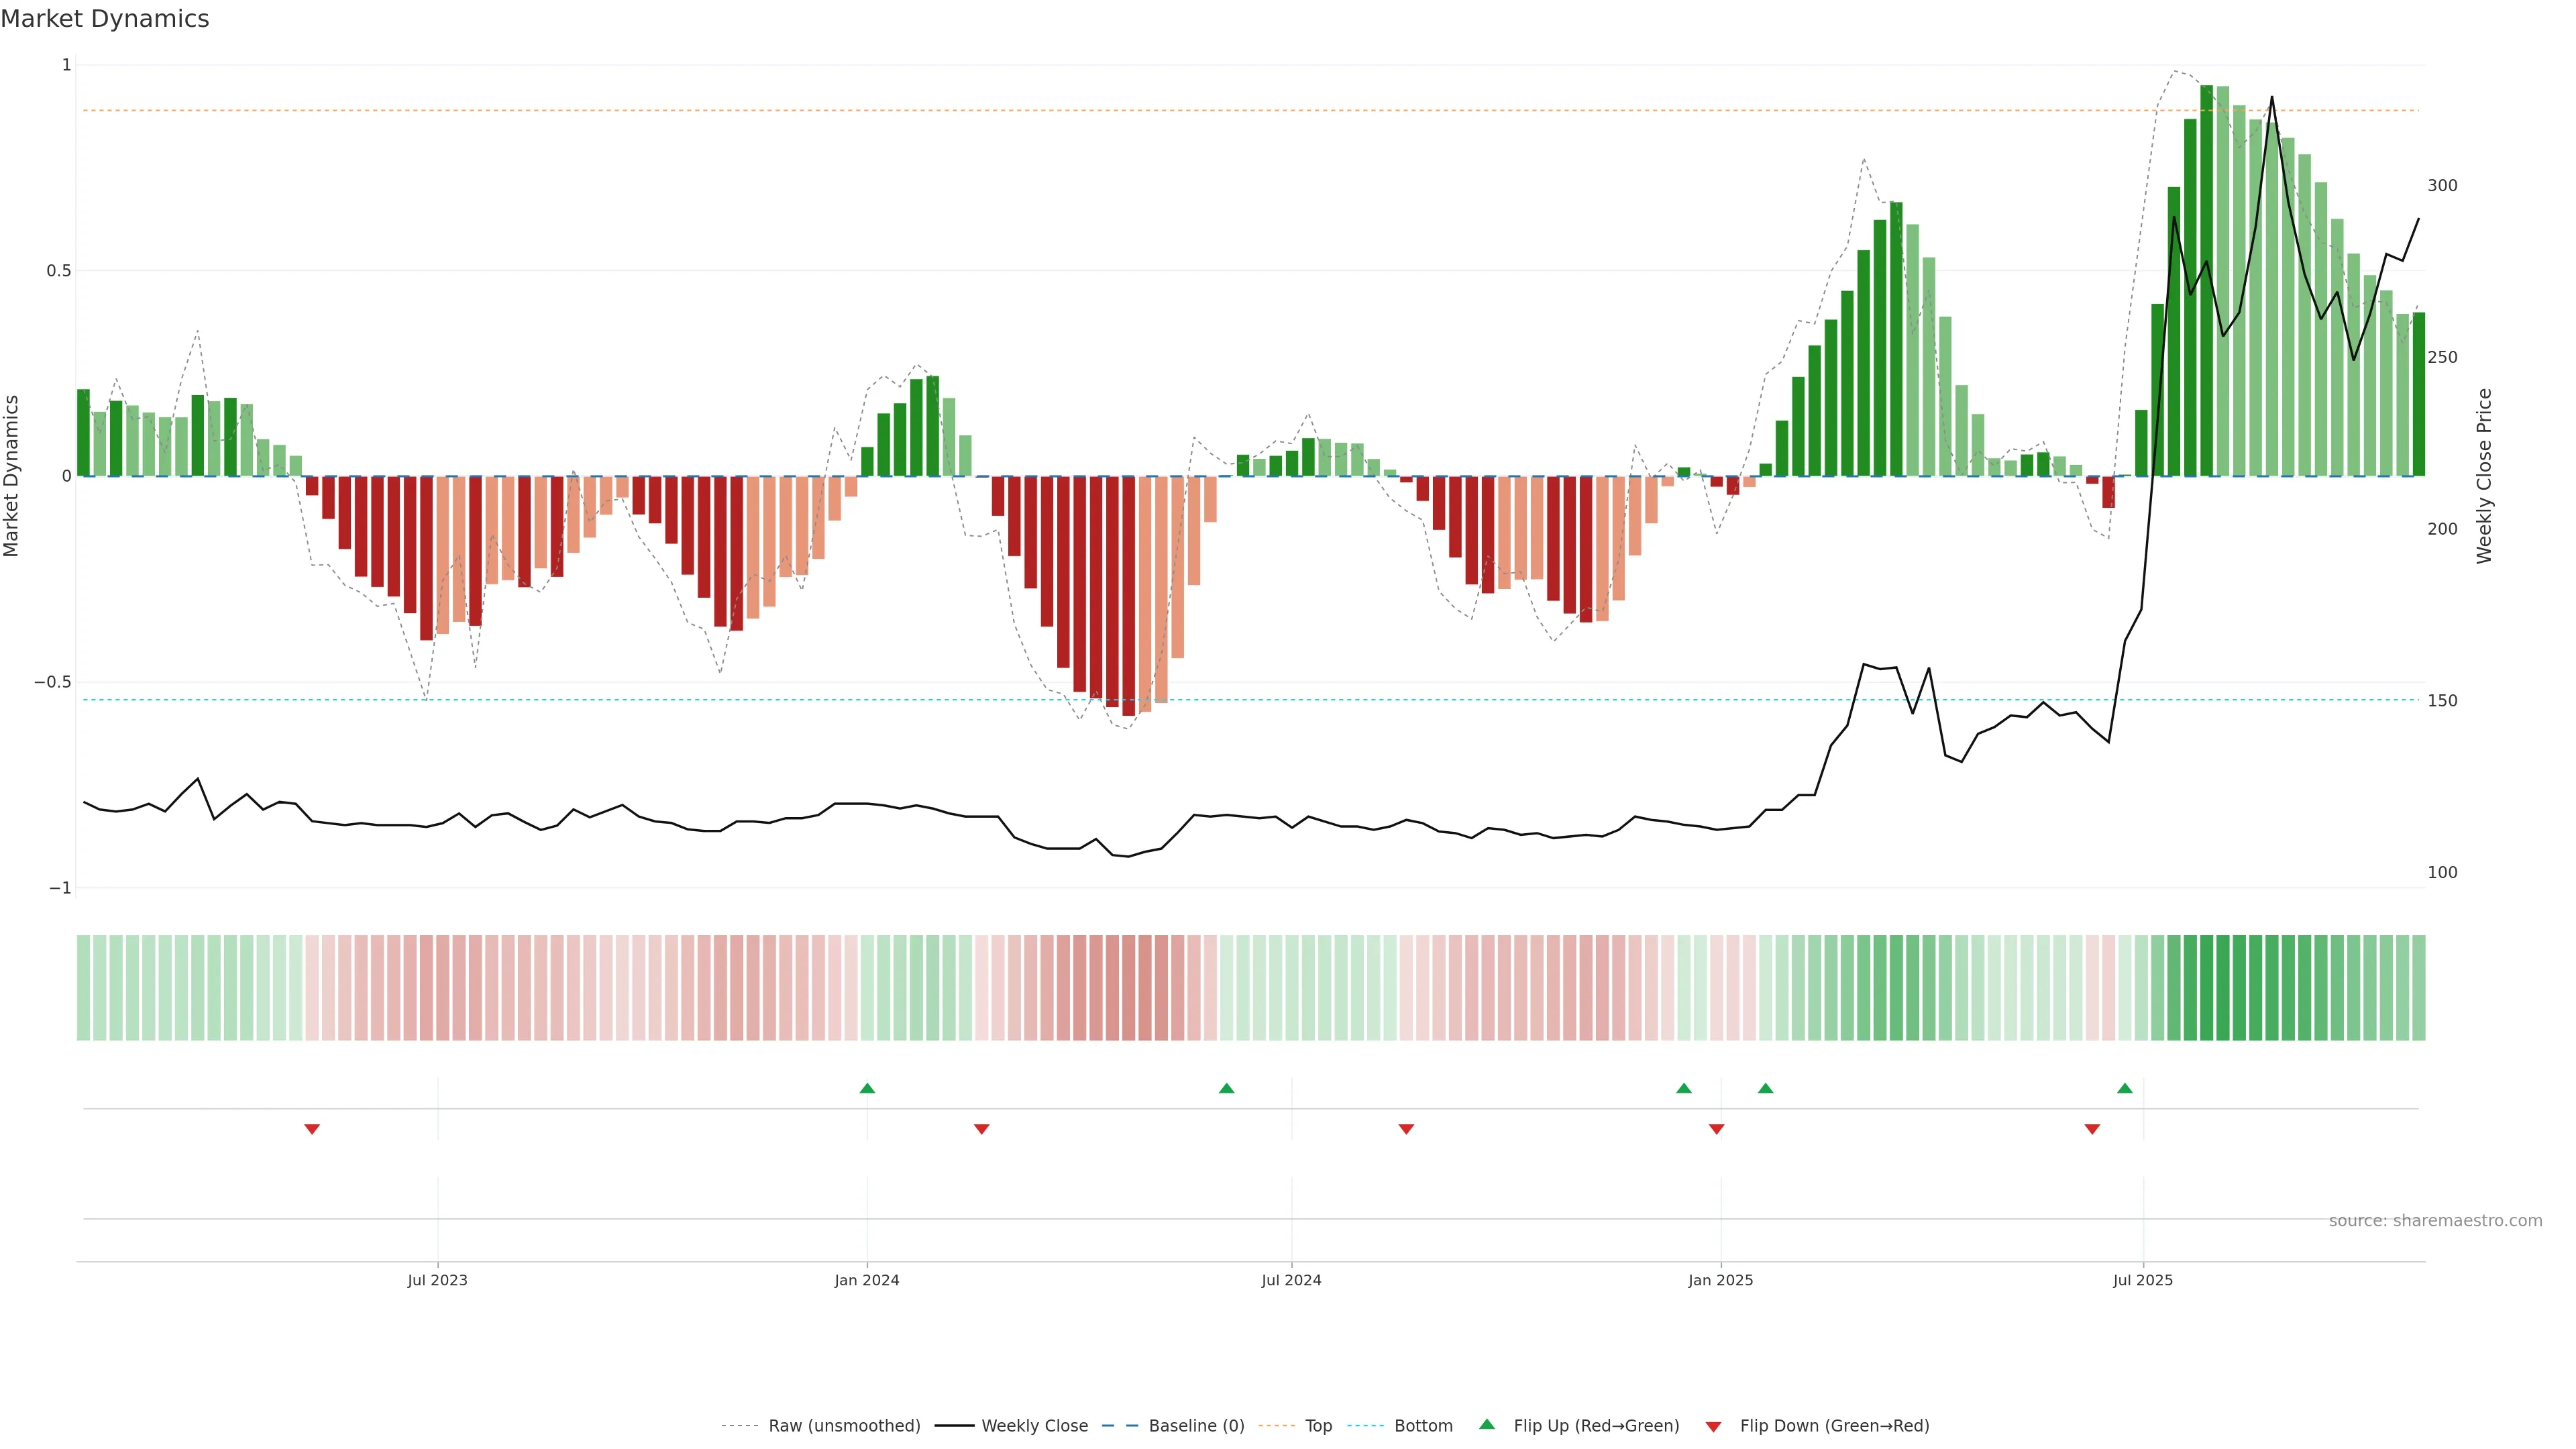
Task: Click the green triangle icon in the legend
Action: pyautogui.click(x=1487, y=1425)
